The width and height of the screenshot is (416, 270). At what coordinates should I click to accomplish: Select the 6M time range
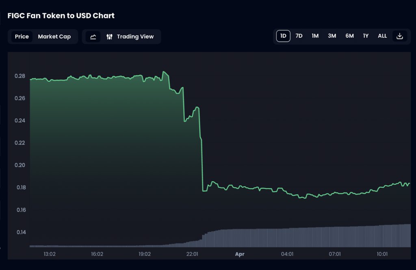[349, 36]
